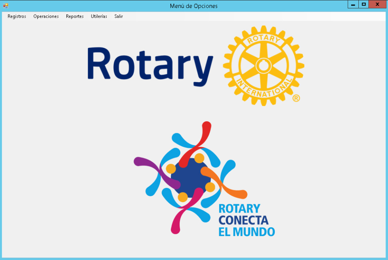Close the Menú de Opciones window

(377, 4)
